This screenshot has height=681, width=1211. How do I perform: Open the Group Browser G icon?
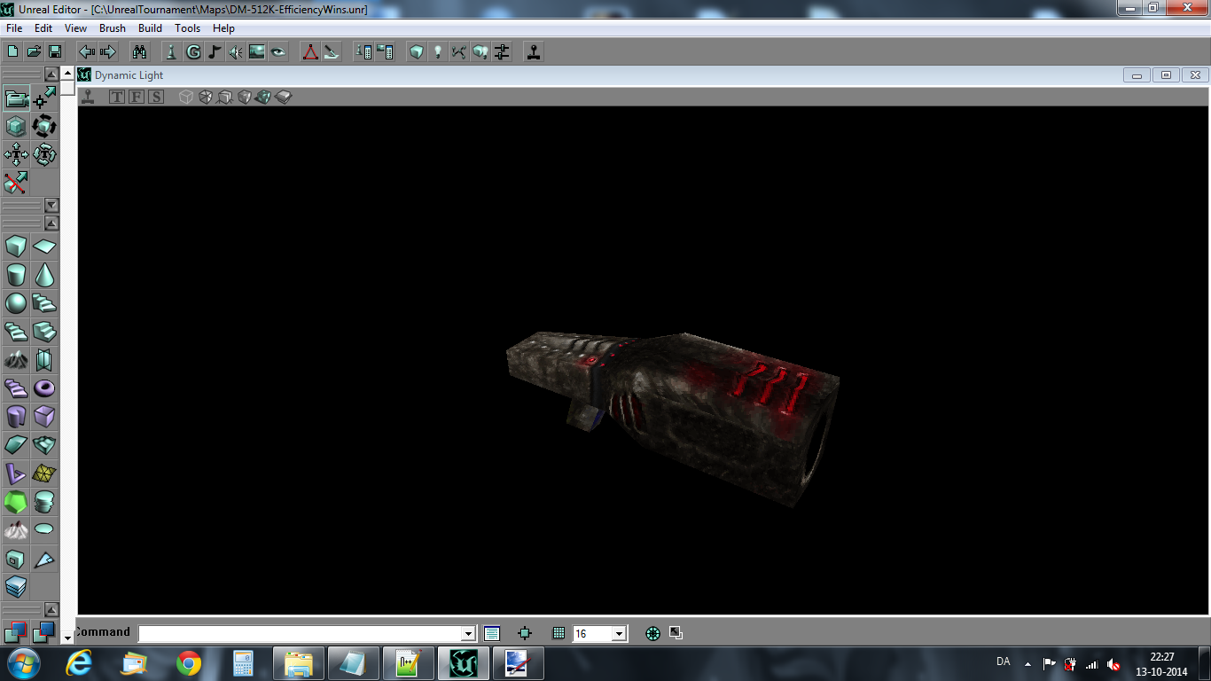coord(193,52)
